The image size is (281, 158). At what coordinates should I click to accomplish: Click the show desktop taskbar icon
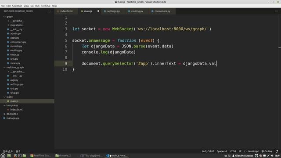click(x=9, y=156)
